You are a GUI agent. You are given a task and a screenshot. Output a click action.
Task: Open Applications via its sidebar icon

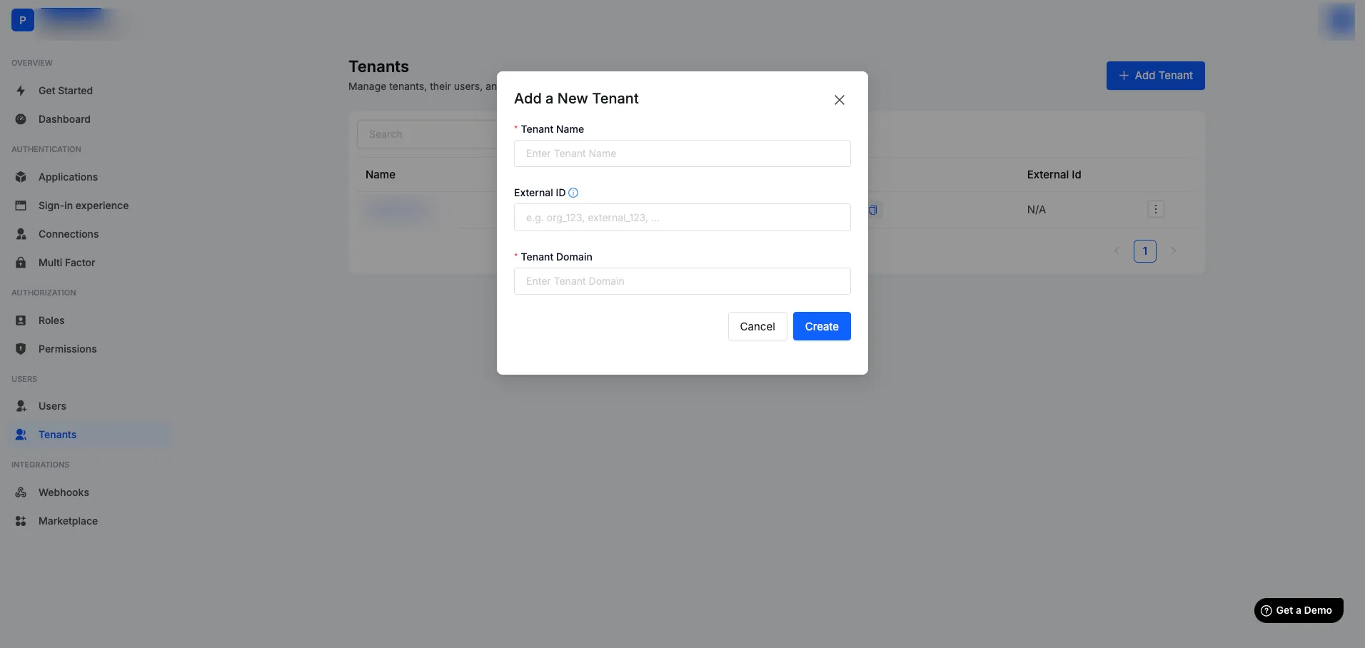21,177
